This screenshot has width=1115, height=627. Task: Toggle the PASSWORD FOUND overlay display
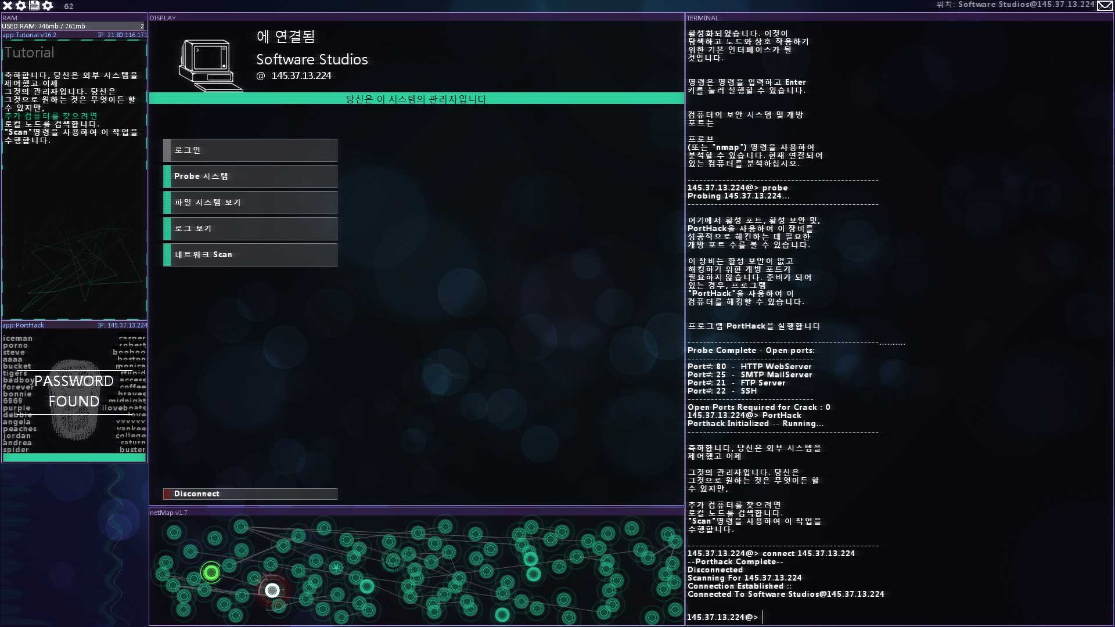(x=74, y=391)
